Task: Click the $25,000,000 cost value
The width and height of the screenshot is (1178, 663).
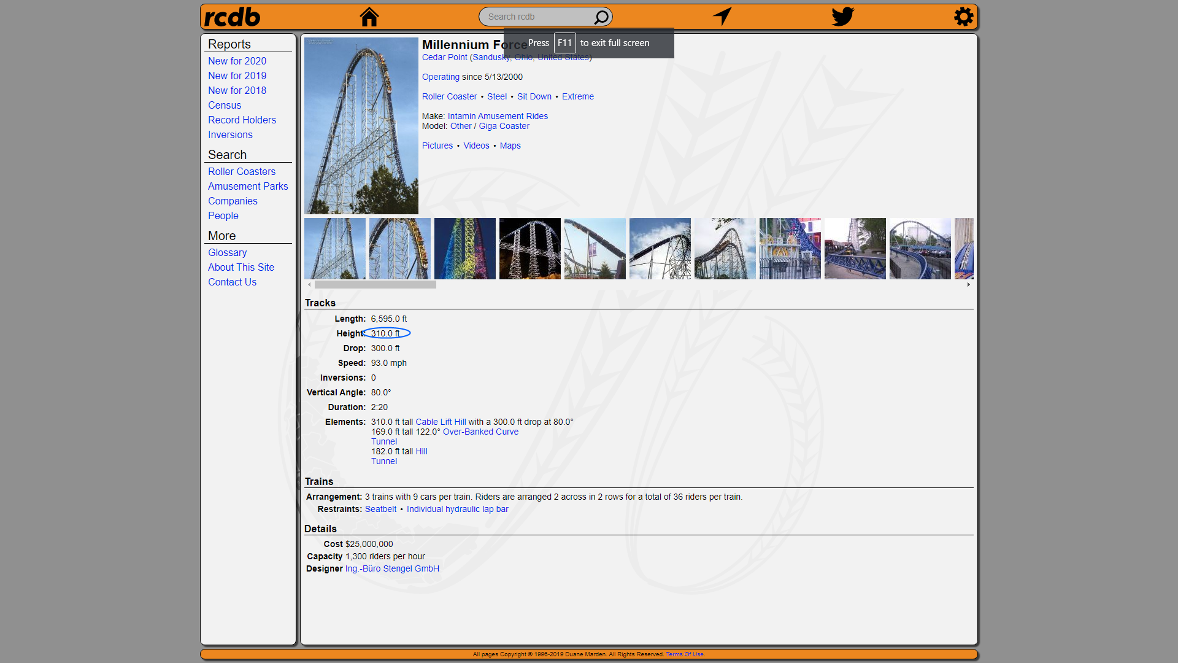Action: [x=369, y=544]
